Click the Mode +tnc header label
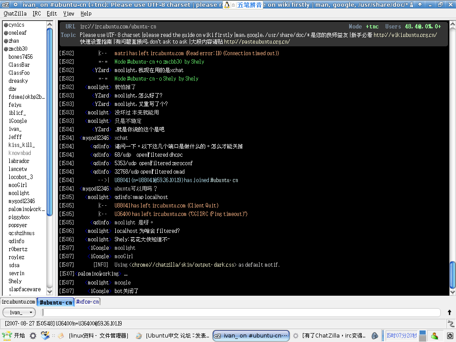Viewport: 456px width, 342px height. pyautogui.click(x=363, y=26)
